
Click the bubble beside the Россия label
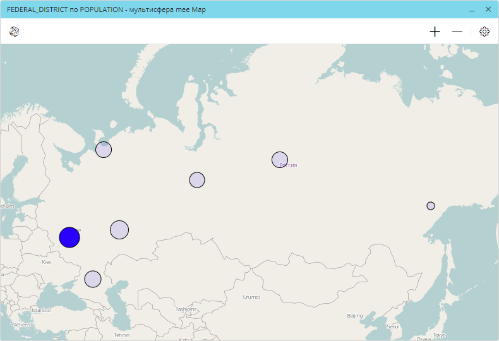pos(280,160)
